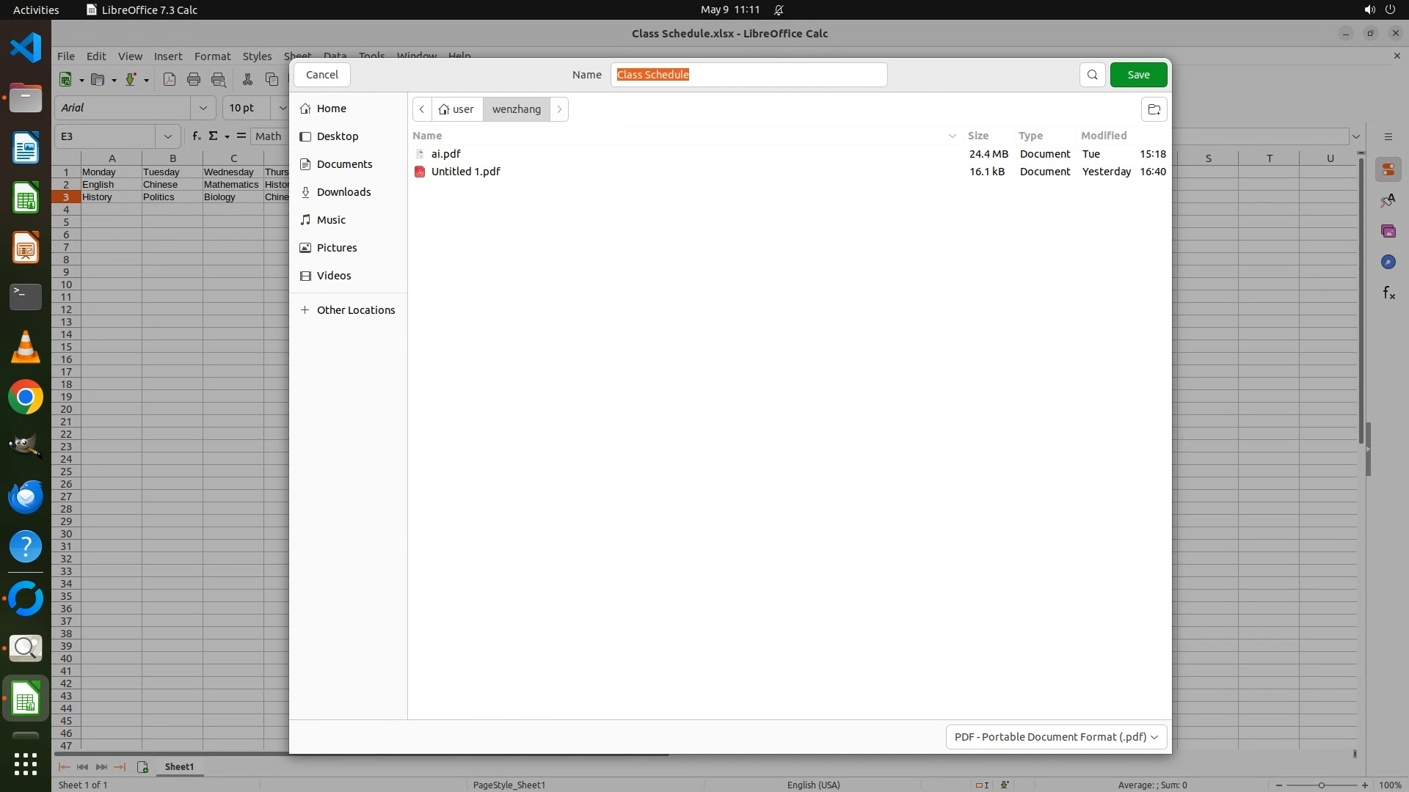The width and height of the screenshot is (1409, 792).
Task: Open the Format menu
Action: pyautogui.click(x=212, y=56)
